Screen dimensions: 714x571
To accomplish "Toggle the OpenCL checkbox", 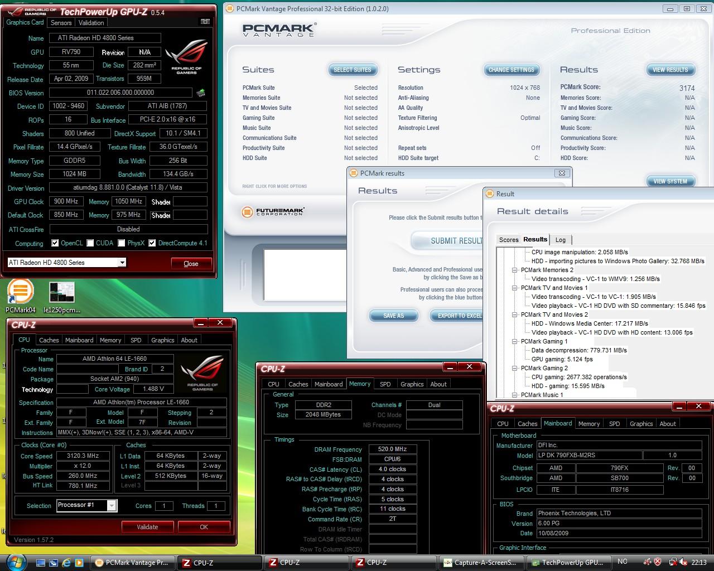I will coord(55,243).
